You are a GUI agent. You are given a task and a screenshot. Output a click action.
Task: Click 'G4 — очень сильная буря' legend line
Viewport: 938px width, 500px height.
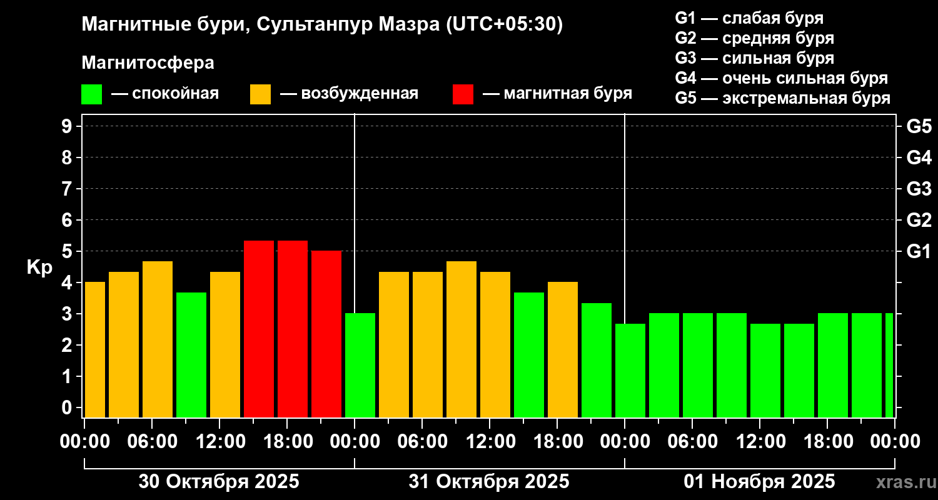coord(782,78)
